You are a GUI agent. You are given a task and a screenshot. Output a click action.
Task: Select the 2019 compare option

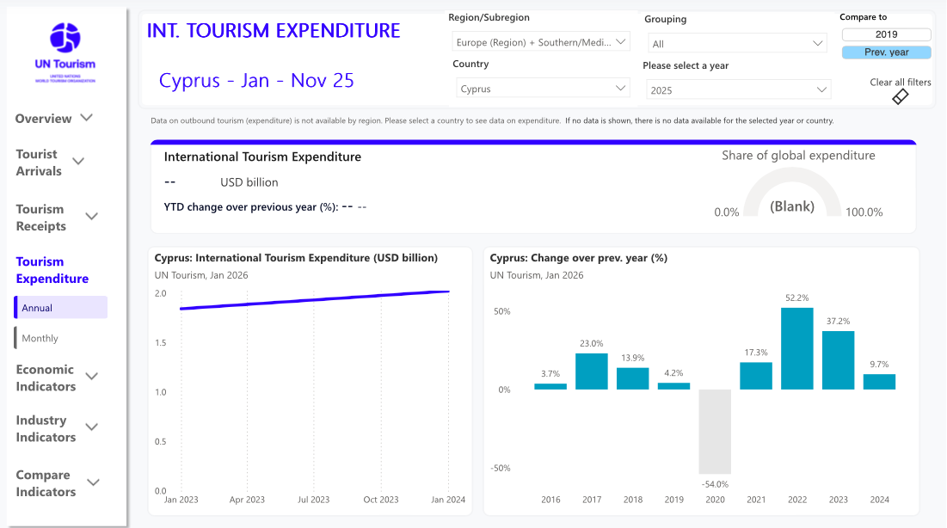[x=886, y=34]
